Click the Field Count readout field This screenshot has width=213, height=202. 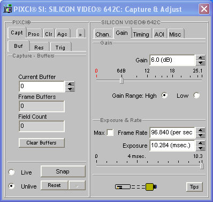click(42, 126)
